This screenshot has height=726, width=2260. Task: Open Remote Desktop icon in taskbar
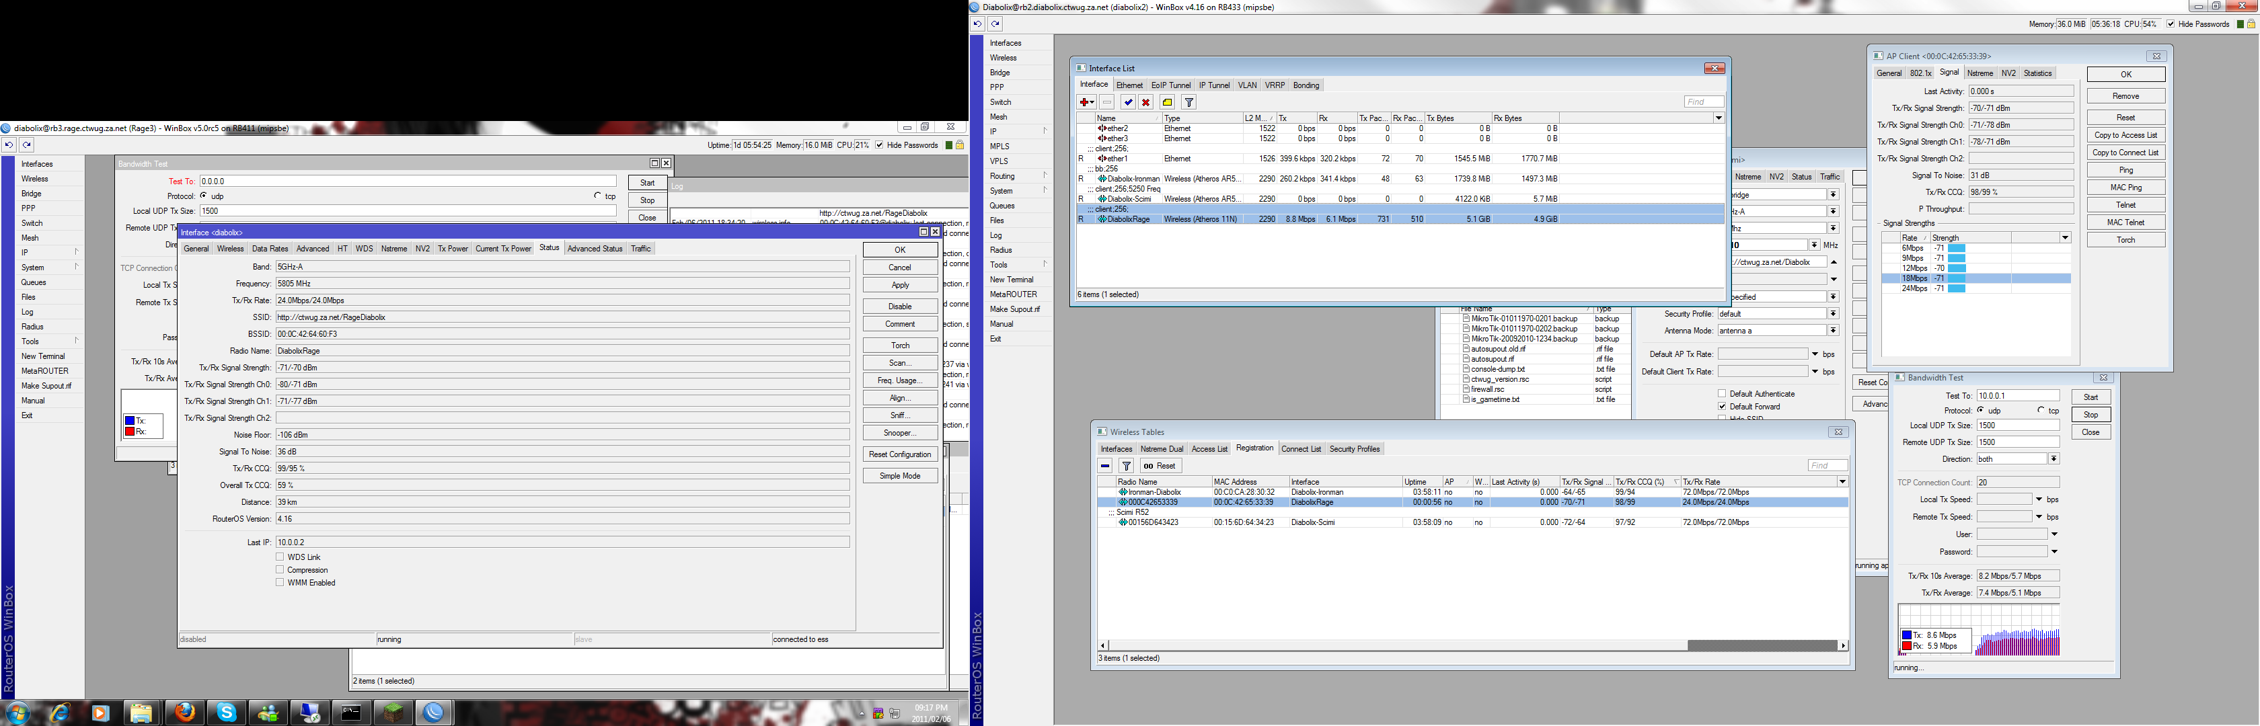pos(311,712)
